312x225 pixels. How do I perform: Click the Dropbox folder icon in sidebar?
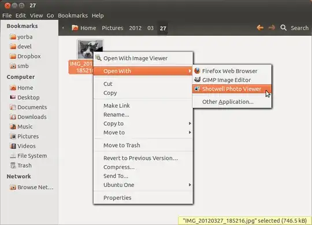13,57
